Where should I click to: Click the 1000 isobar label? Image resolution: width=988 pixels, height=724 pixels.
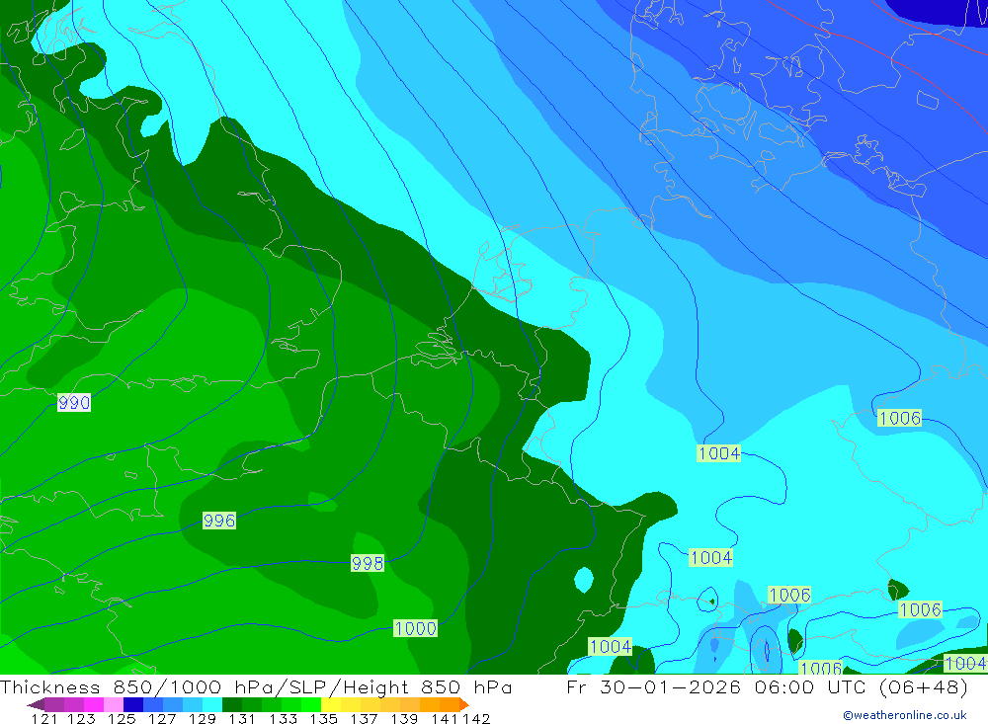(x=415, y=628)
